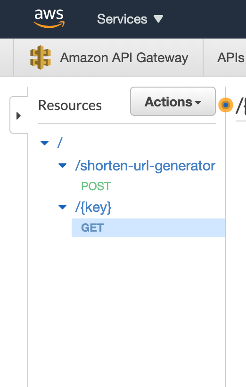Viewport: 246px width, 387px height.
Task: Select the root / resource
Action: tap(60, 143)
